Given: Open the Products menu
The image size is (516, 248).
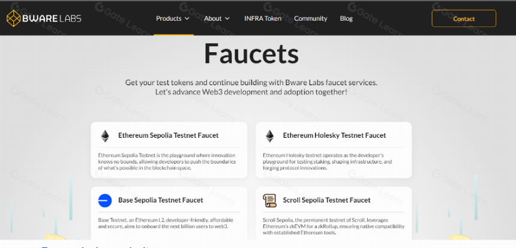Looking at the screenshot, I should coord(173,19).
